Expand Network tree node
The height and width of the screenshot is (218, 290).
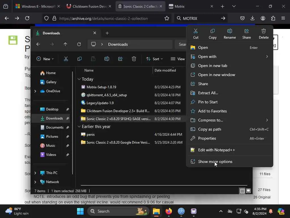pos(35,182)
